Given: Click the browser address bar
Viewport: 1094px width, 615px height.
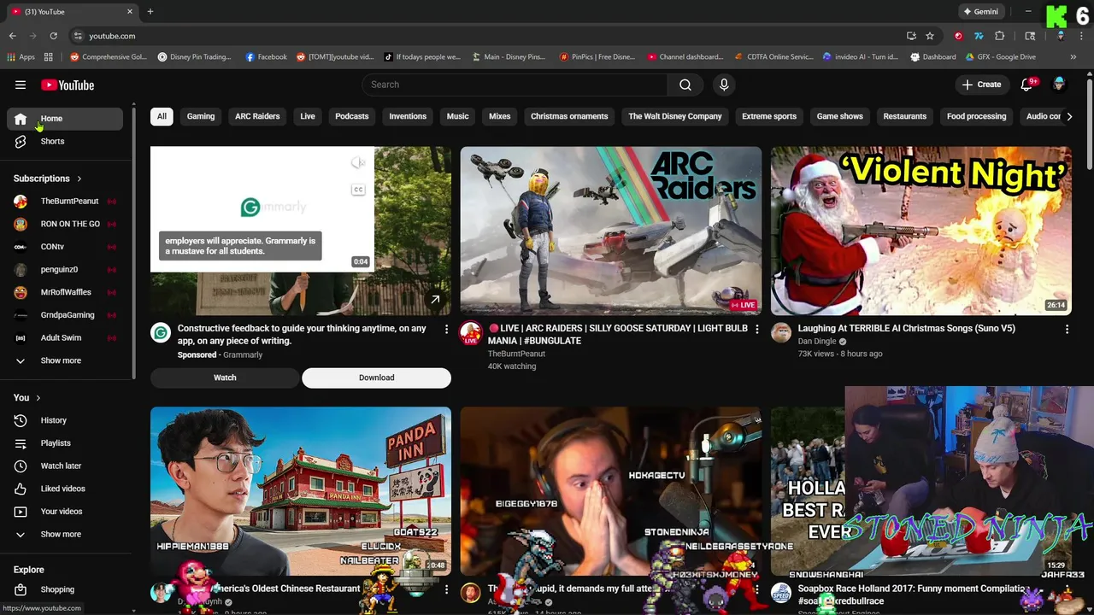Looking at the screenshot, I should 487,36.
